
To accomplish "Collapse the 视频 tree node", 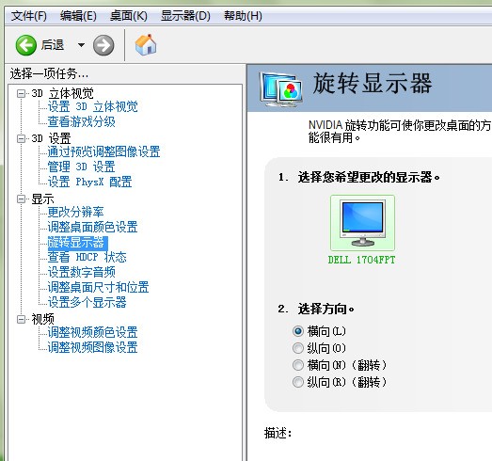I will point(21,320).
